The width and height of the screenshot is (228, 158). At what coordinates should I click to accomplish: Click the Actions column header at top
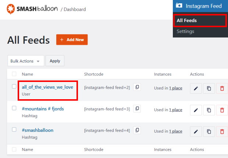tap(197, 74)
